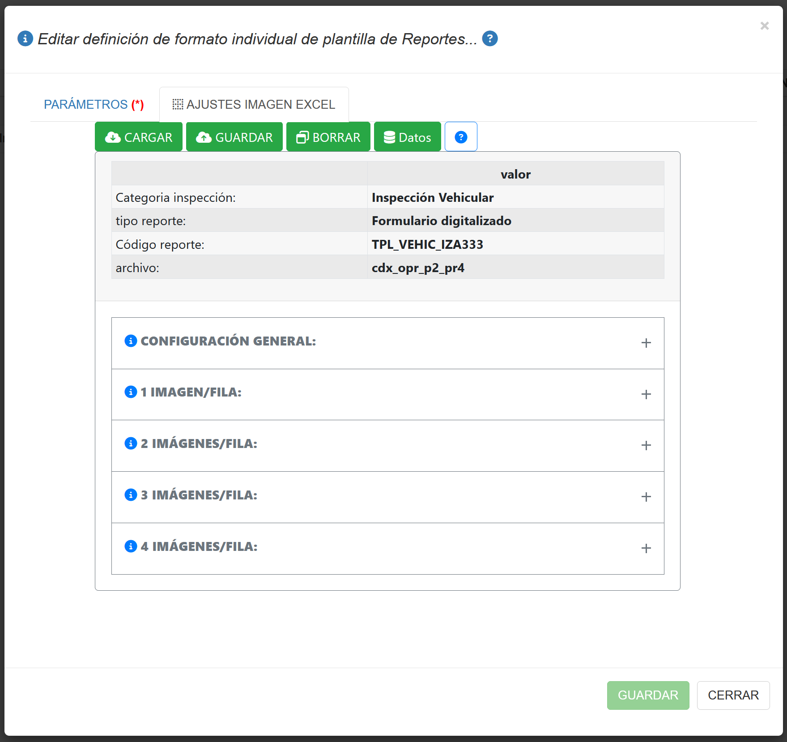Select the AJUSTES IMAGEN EXCEL tab

(254, 104)
